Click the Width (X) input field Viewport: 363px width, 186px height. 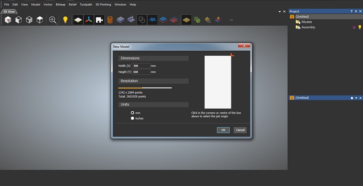click(141, 66)
